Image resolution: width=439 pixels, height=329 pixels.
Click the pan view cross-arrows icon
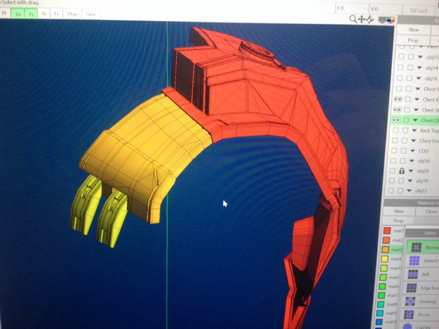[361, 19]
